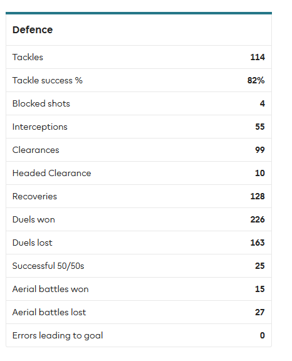The image size is (292, 361).
Task: Select the Tackles stat row
Action: click(x=138, y=57)
